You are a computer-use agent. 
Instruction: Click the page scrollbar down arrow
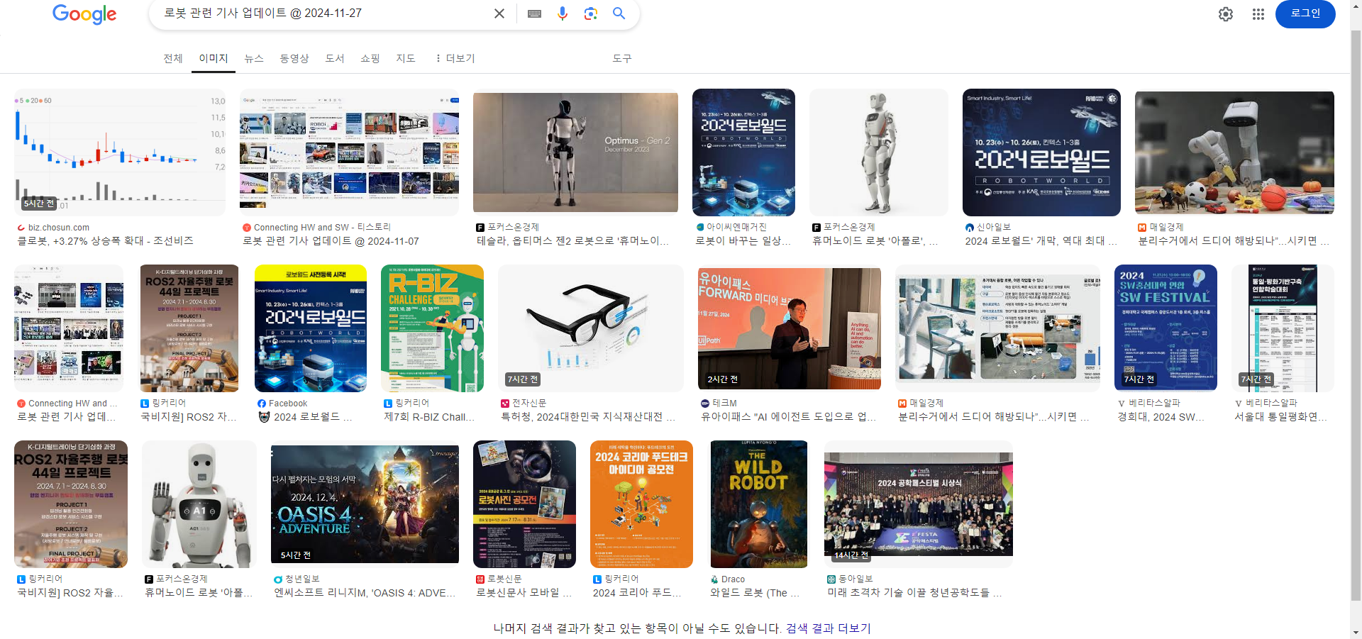[x=1356, y=633]
